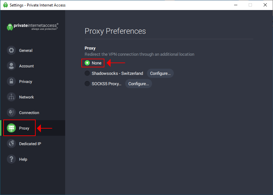Viewport: 273px width, 195px height.
Task: Open the Dedicated IP section label
Action: (x=30, y=144)
